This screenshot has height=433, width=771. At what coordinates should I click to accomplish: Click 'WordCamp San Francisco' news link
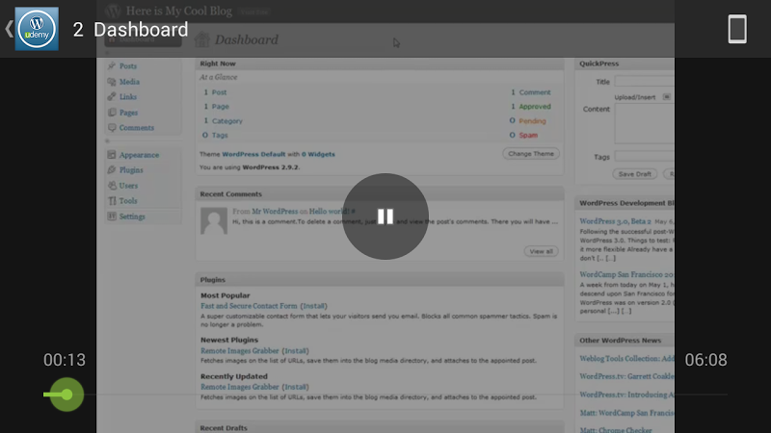[x=626, y=274]
